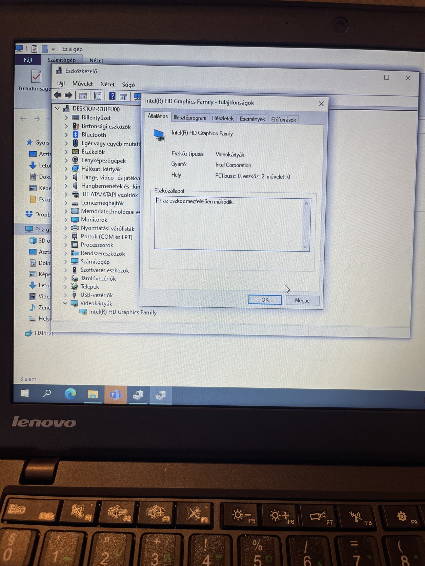The width and height of the screenshot is (425, 566).
Task: Open the Súgó menu in Eszközkezelő
Action: click(128, 85)
